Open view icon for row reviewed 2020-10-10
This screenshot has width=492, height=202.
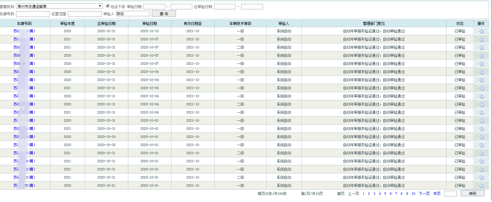pyautogui.click(x=481, y=31)
